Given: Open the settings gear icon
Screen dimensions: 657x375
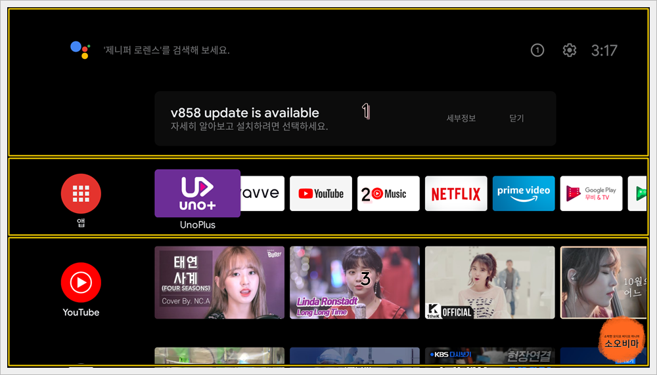Looking at the screenshot, I should pos(569,50).
